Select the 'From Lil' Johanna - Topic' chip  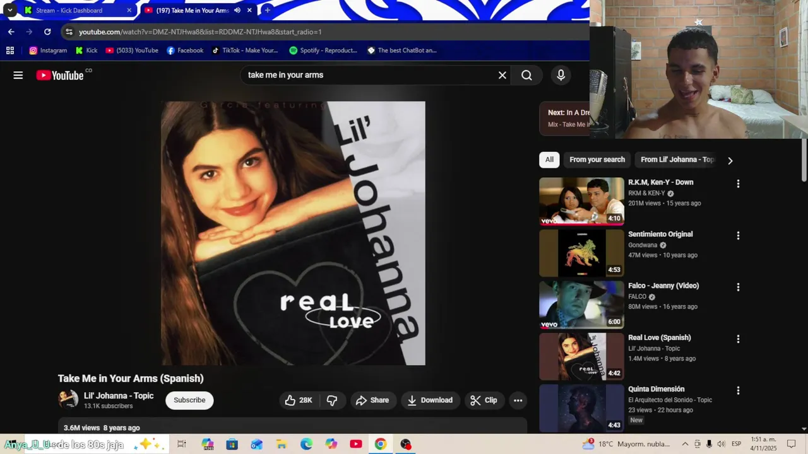tap(677, 160)
